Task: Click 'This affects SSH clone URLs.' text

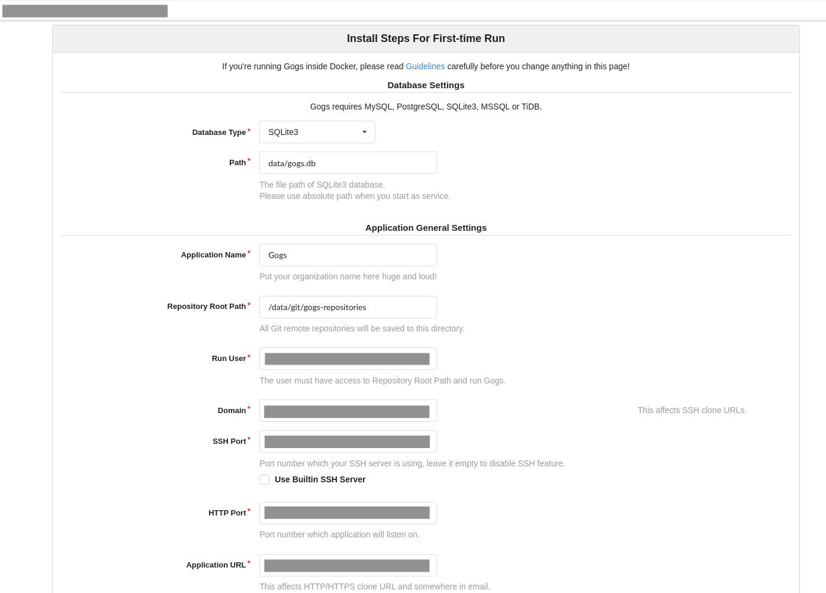Action: (692, 410)
